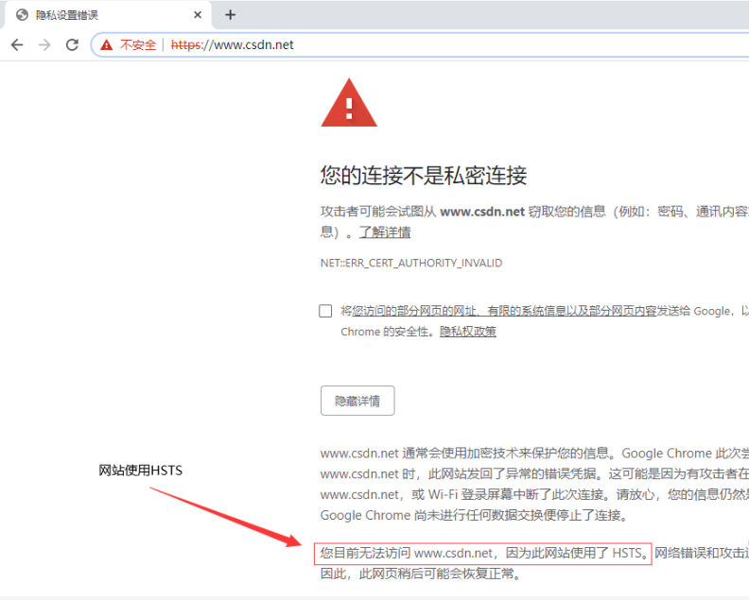Click the globe favicon on the tab

tap(22, 15)
